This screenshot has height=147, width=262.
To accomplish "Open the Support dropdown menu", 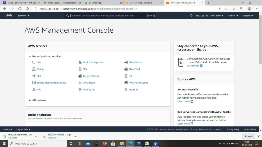I will point(247,16).
